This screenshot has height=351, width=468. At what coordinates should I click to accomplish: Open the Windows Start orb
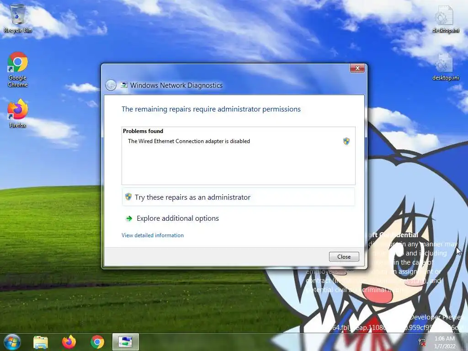click(12, 342)
